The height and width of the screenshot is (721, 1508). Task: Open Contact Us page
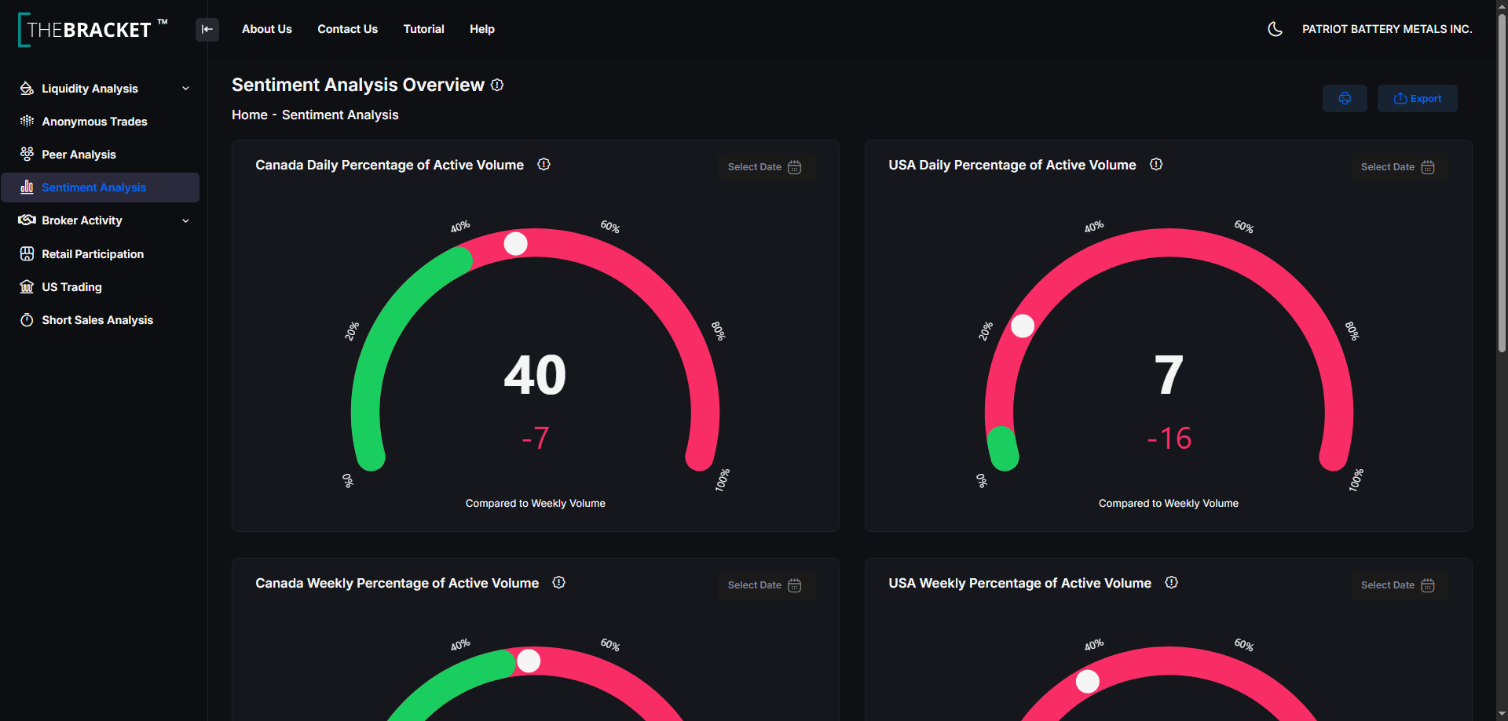348,29
